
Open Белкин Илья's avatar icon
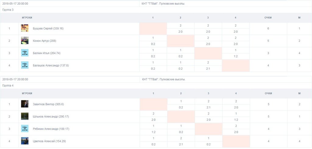tap(25, 53)
